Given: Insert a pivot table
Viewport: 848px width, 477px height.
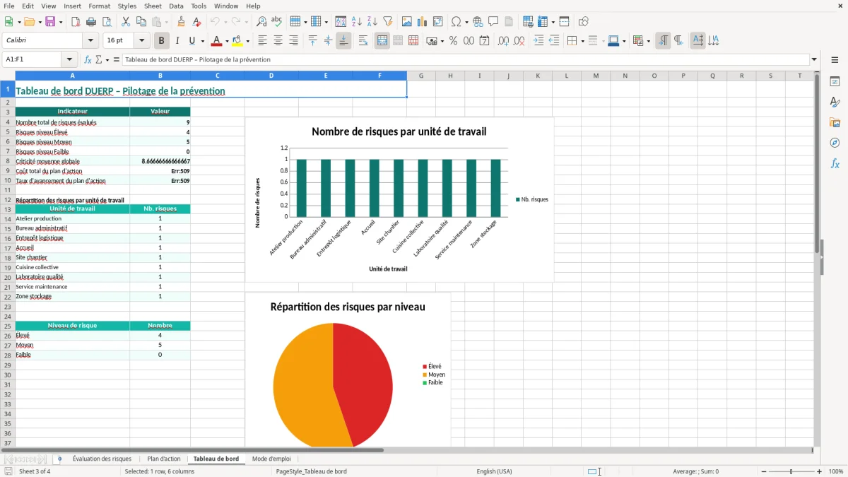Looking at the screenshot, I should 438,22.
